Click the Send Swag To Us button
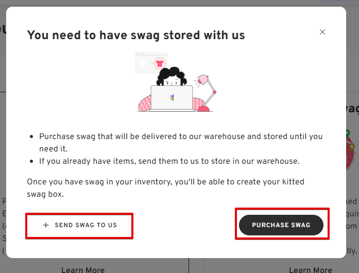 [79, 225]
